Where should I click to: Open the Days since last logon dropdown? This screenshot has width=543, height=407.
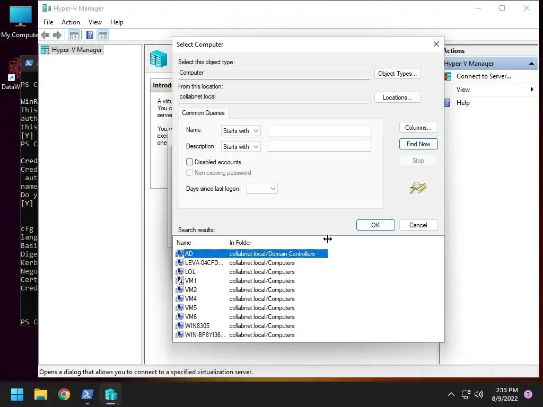point(262,189)
